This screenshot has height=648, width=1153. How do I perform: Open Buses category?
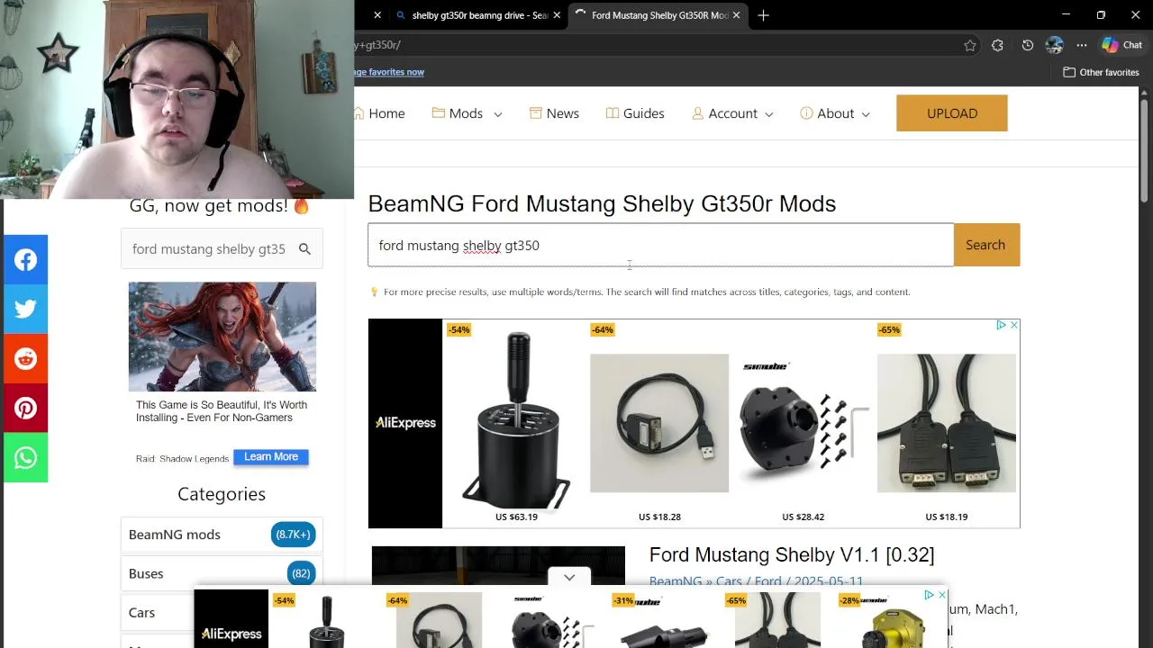pyautogui.click(x=146, y=573)
